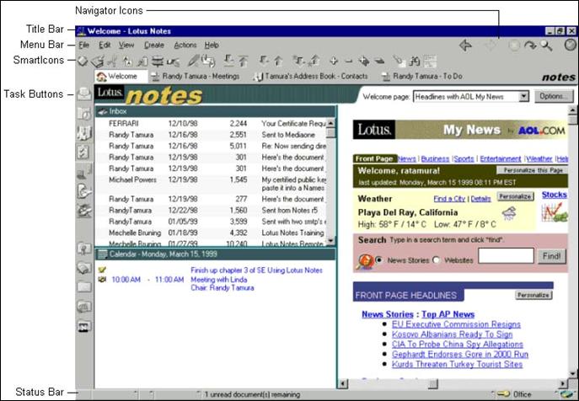Click the refresh navigator icon
579x401 pixels.
click(532, 45)
